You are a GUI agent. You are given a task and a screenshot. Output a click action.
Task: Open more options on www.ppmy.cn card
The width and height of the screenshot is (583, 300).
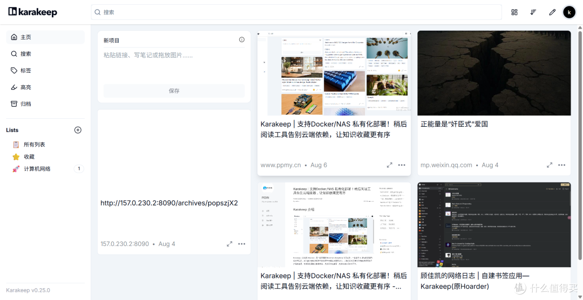402,165
